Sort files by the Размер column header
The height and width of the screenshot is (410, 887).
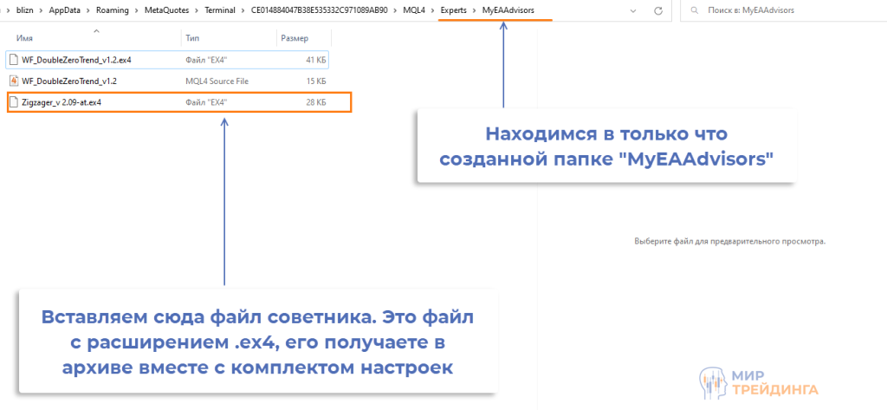[295, 39]
